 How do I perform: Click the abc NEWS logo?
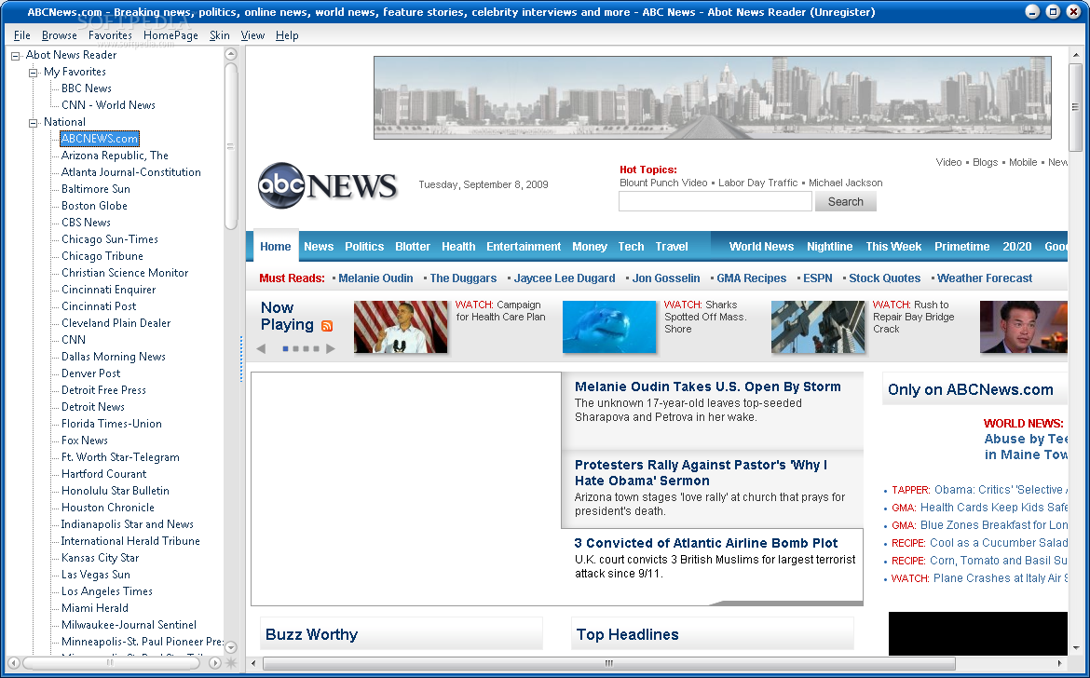[x=327, y=185]
